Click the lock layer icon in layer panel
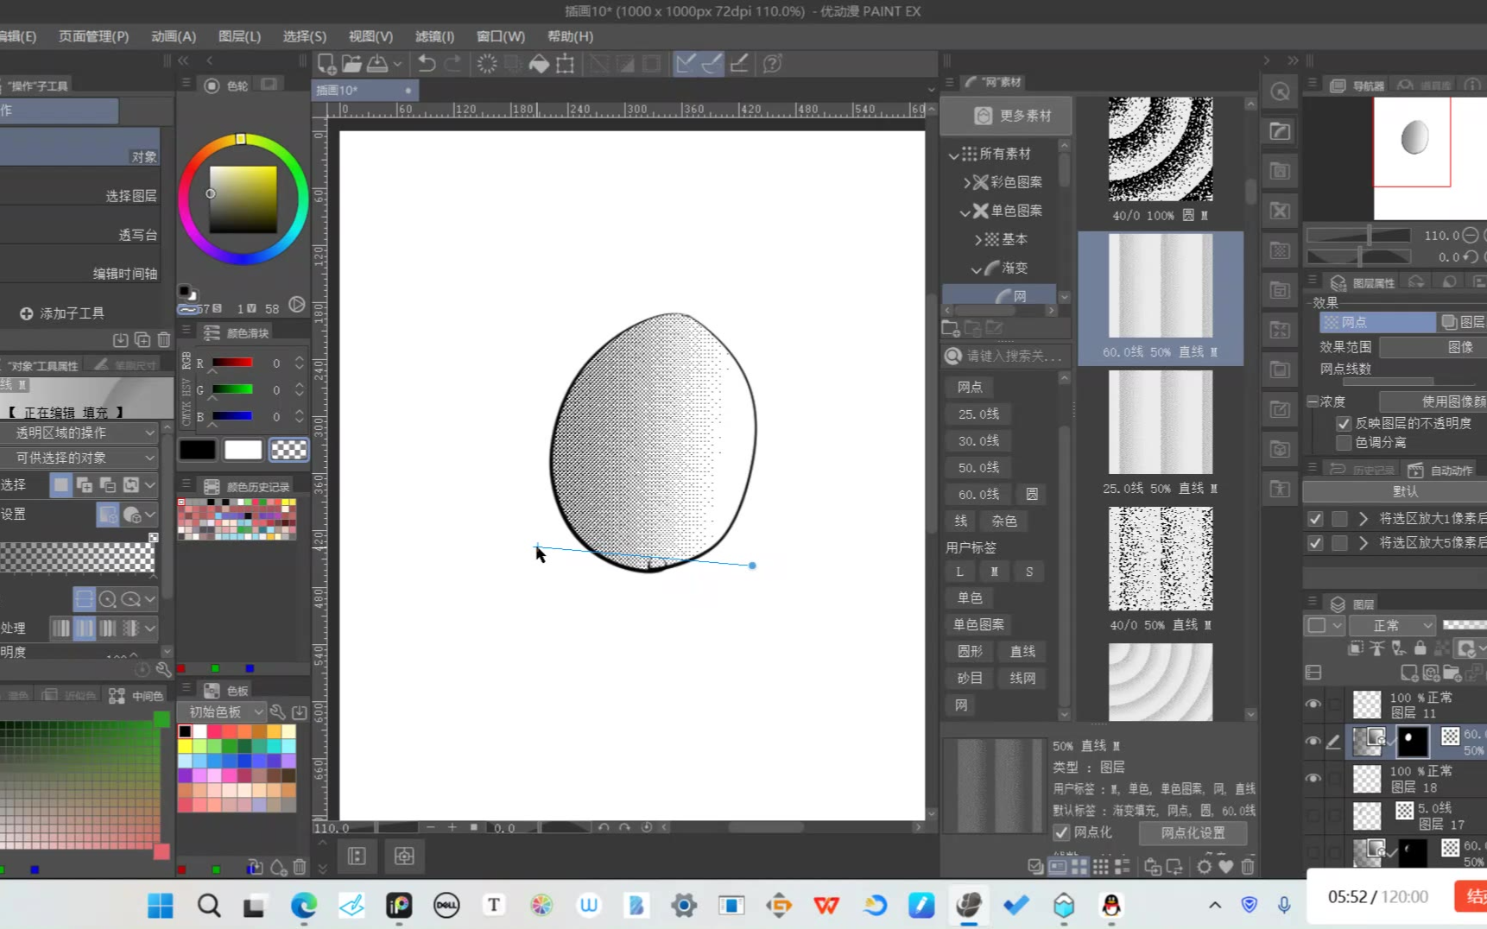This screenshot has width=1487, height=929. [x=1420, y=648]
